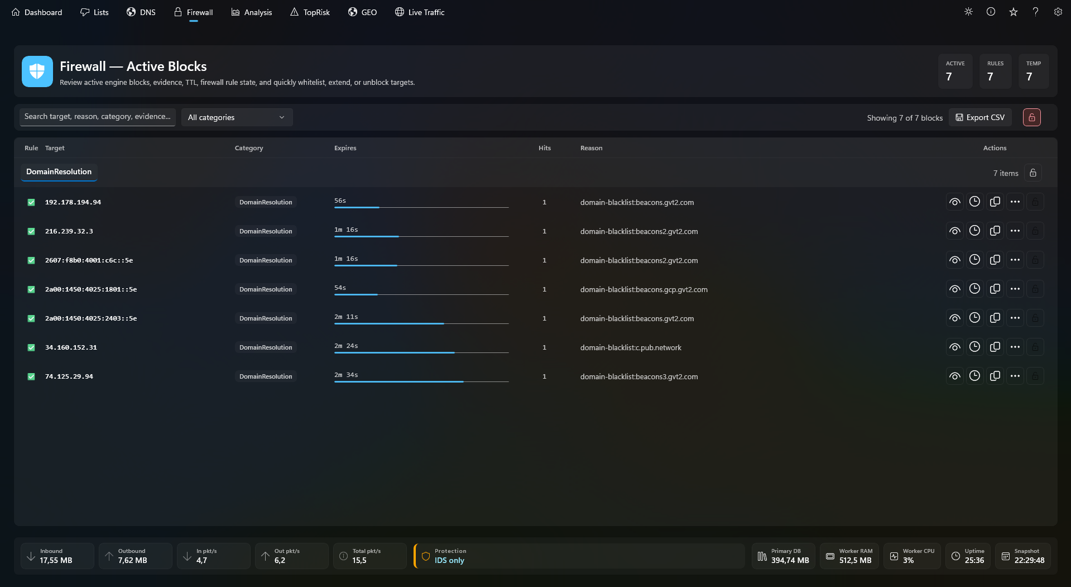Open settings gear icon
1071x587 pixels.
[x=1058, y=12]
